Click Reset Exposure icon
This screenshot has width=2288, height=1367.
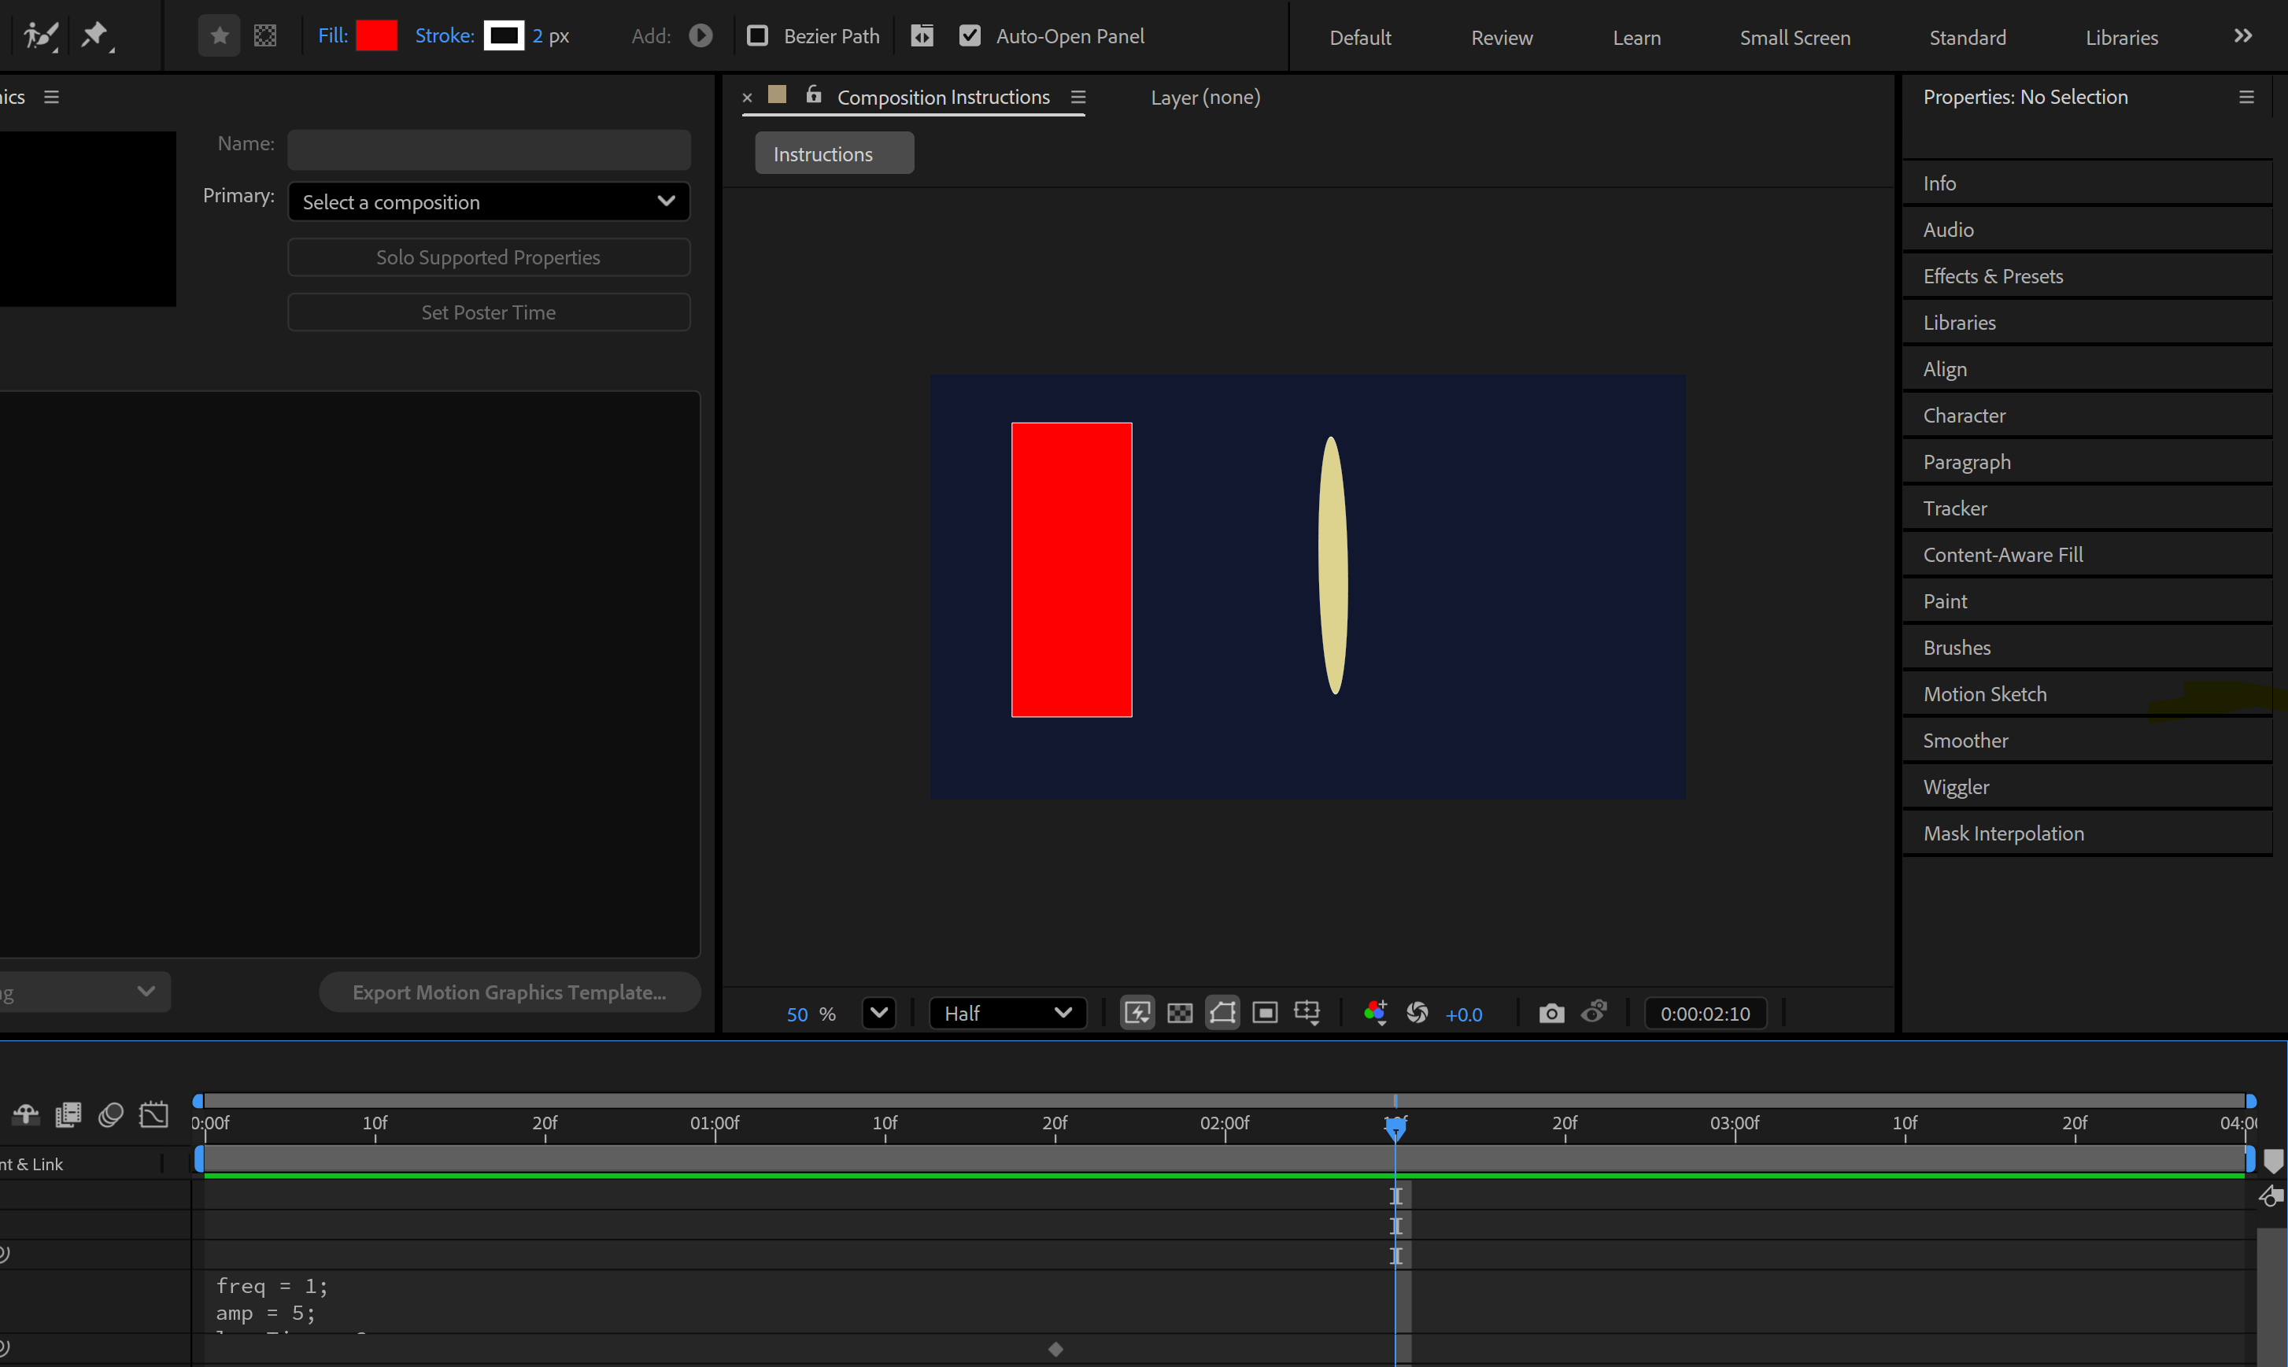pyautogui.click(x=1418, y=1014)
